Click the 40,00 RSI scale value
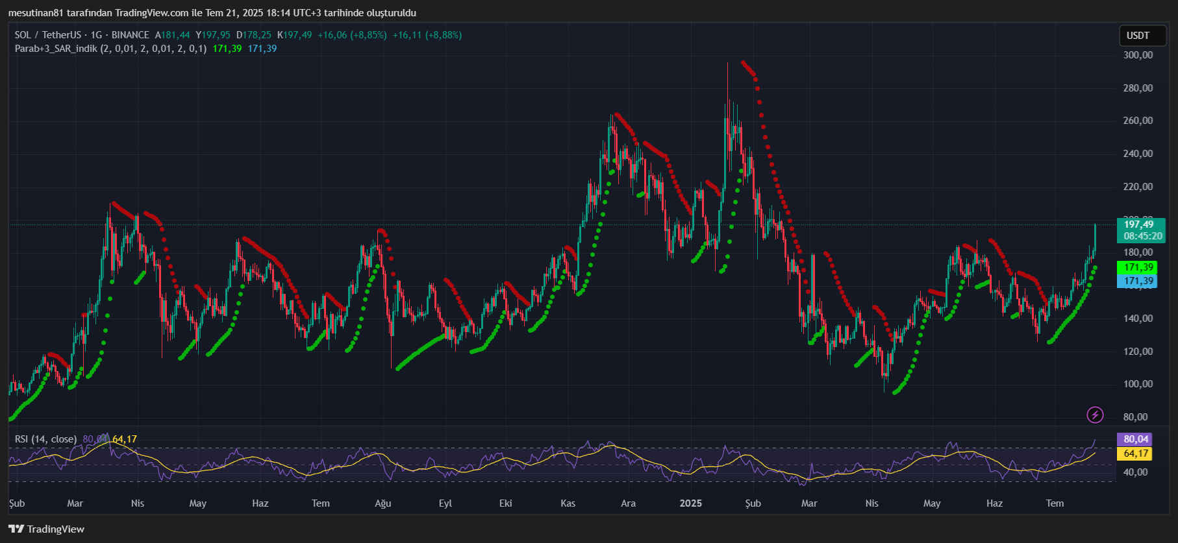1178x543 pixels. 1135,472
